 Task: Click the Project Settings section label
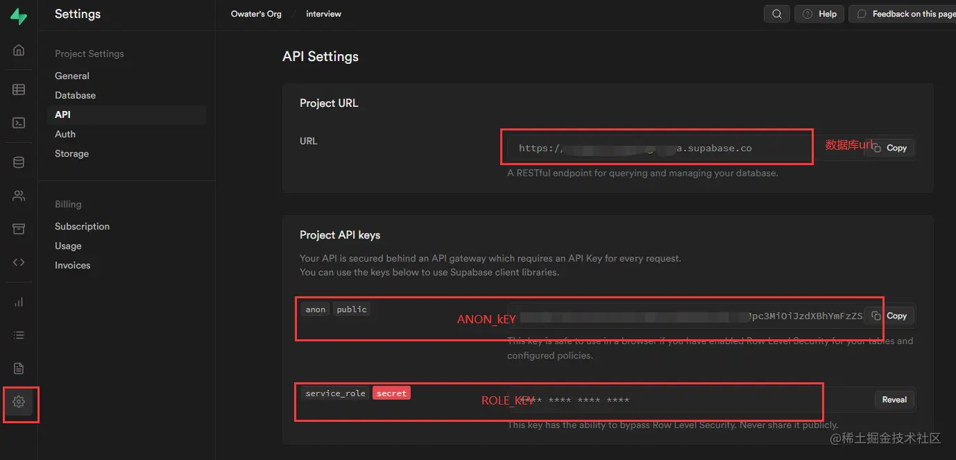[89, 53]
